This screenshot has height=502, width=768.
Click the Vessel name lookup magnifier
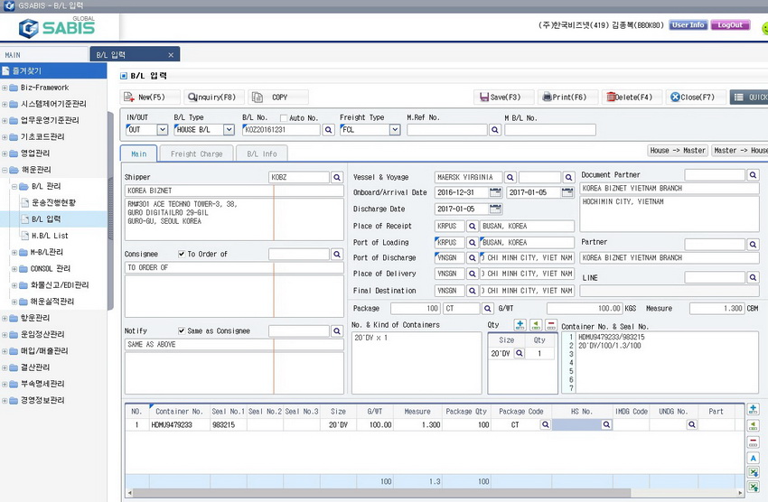[510, 178]
